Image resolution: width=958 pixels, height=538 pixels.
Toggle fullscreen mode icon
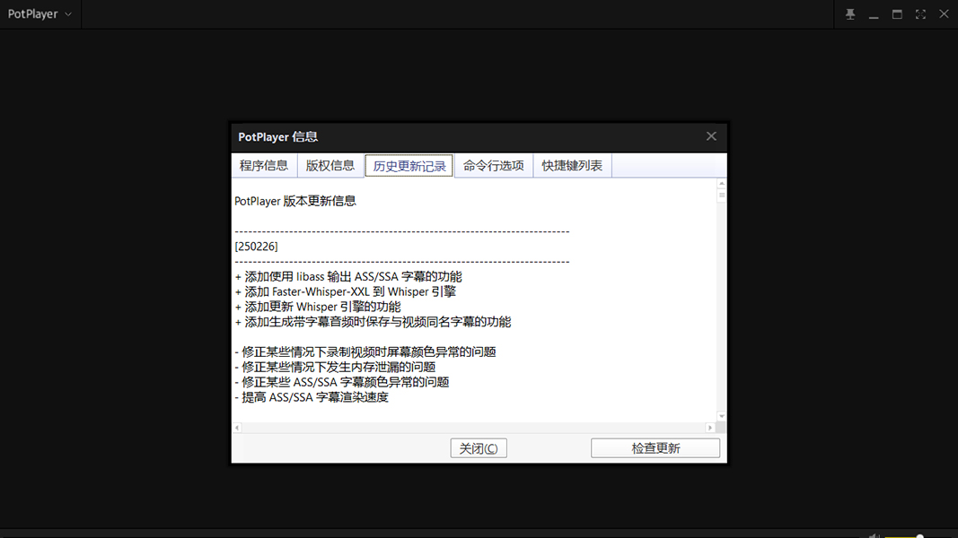[x=920, y=14]
